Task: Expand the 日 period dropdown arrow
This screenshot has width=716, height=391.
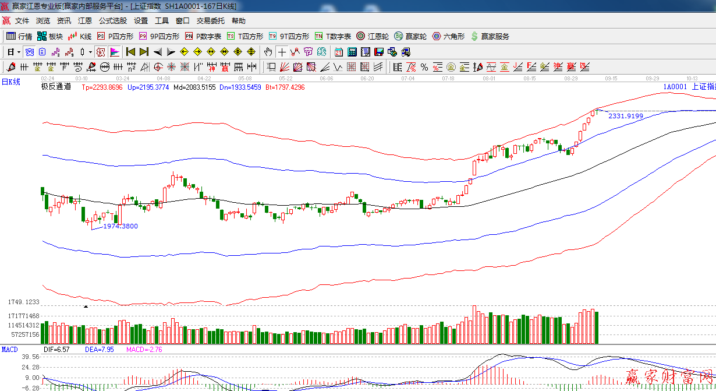Action: click(x=19, y=52)
